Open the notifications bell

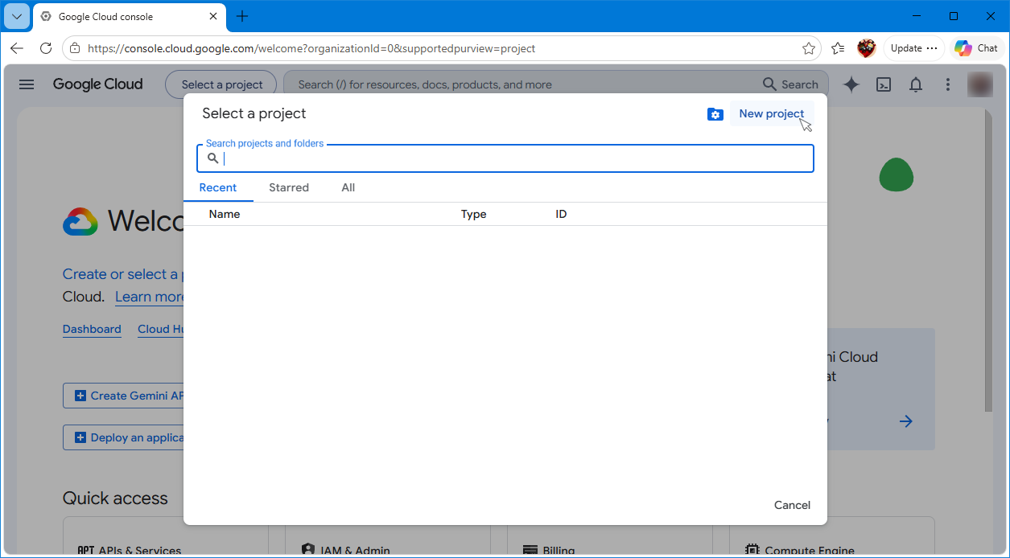pyautogui.click(x=916, y=84)
